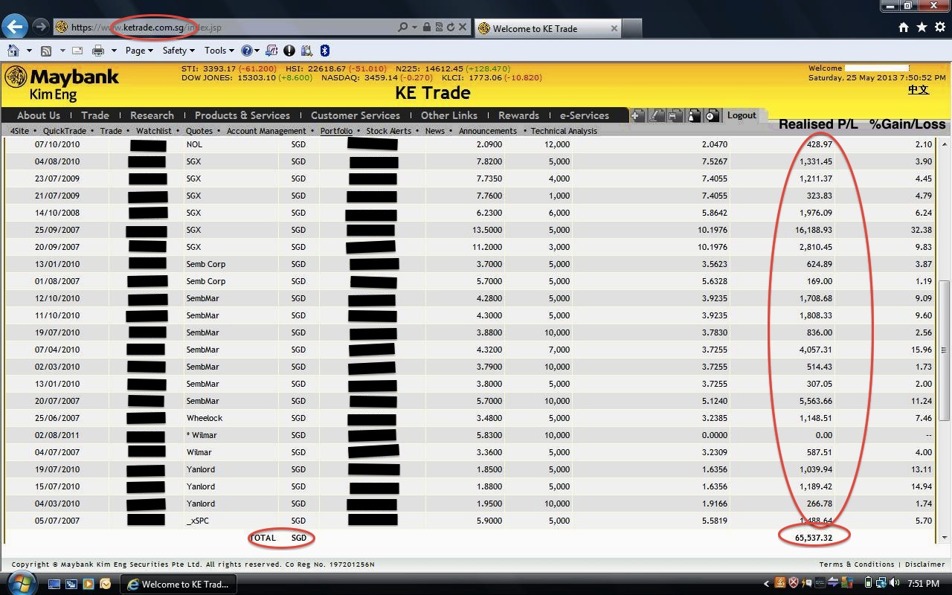Open the Research menu in navigation bar
The height and width of the screenshot is (595, 952).
coord(152,115)
